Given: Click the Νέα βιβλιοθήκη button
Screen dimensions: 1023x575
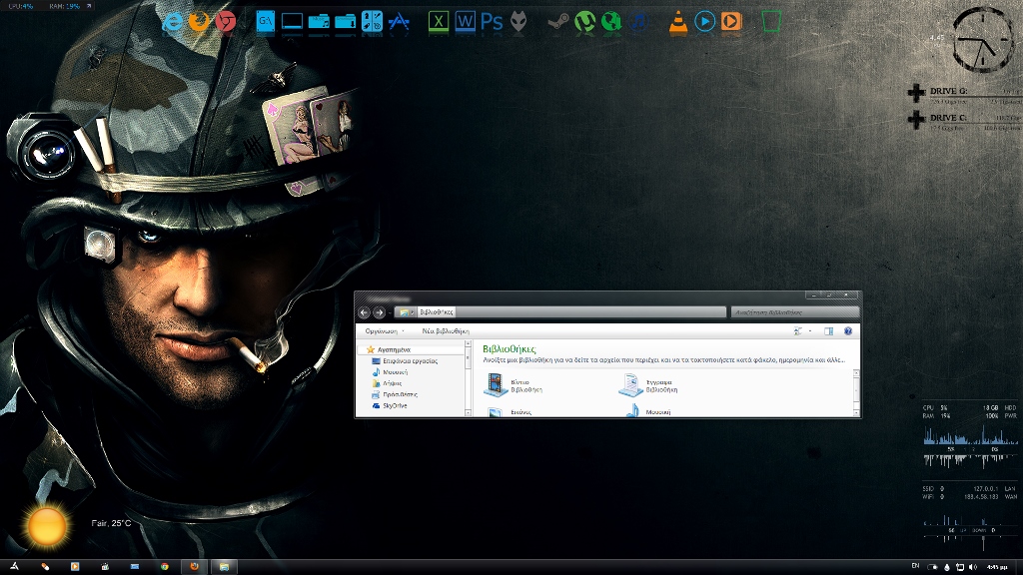Looking at the screenshot, I should [446, 331].
